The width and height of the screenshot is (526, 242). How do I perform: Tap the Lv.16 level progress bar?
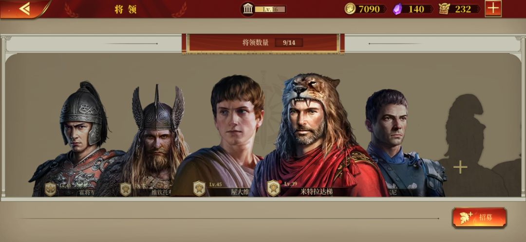(x=270, y=9)
